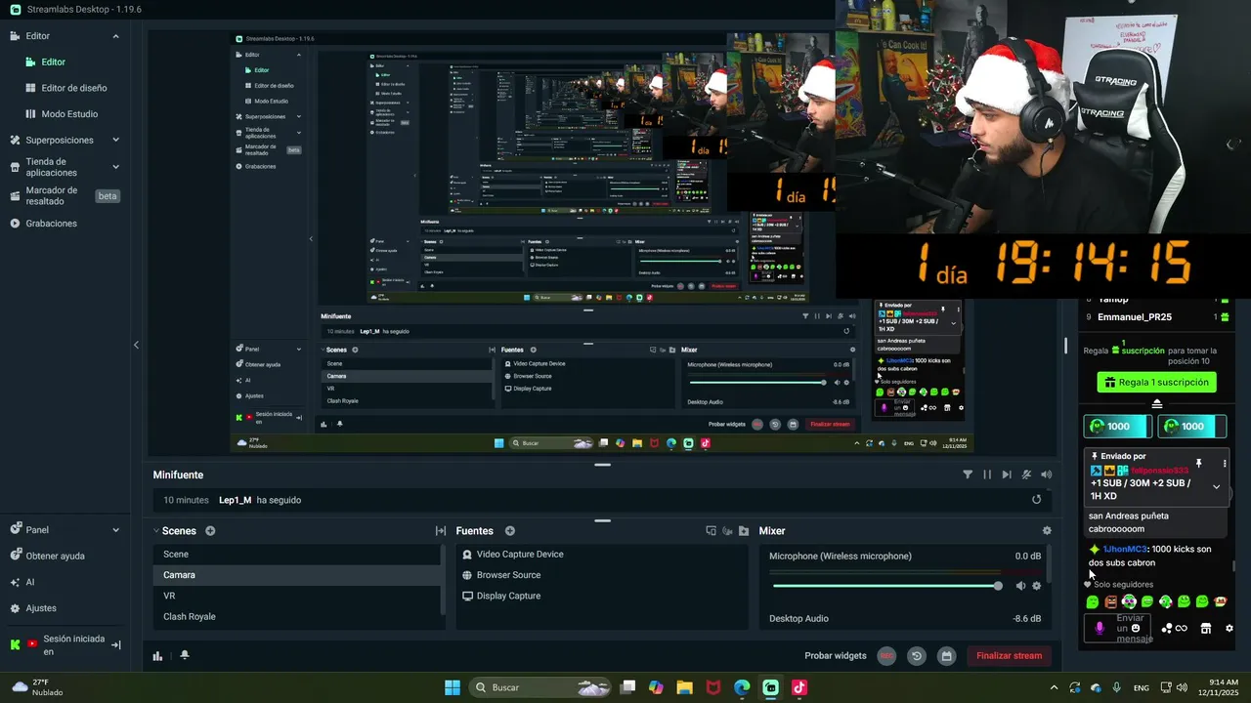Click the scene transition icon beside Fuentes
The width and height of the screenshot is (1251, 703).
click(x=441, y=531)
